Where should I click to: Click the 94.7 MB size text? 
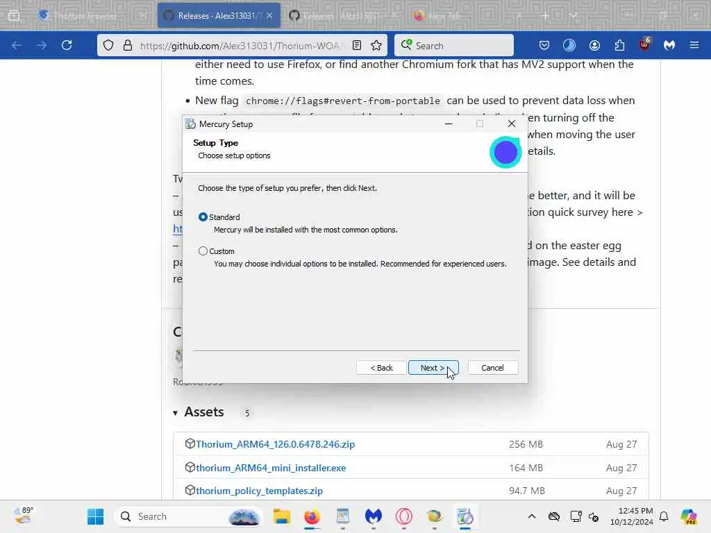tap(526, 491)
